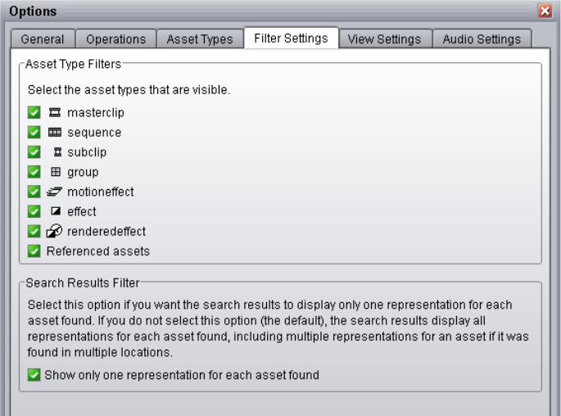Image resolution: width=561 pixels, height=416 pixels.
Task: Go to the View Settings tab
Action: pyautogui.click(x=384, y=39)
